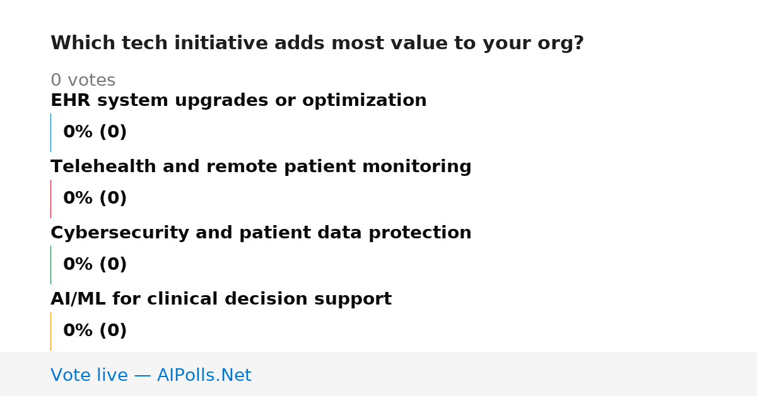Click the 0% (0) result for AI/ML
Viewport: 757px width, 396px height.
pyautogui.click(x=95, y=331)
